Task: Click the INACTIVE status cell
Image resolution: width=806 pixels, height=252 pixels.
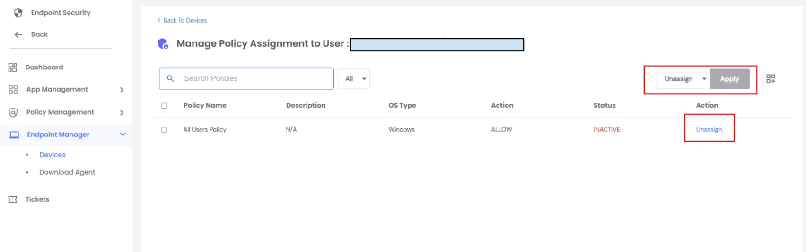Action: [x=607, y=130]
